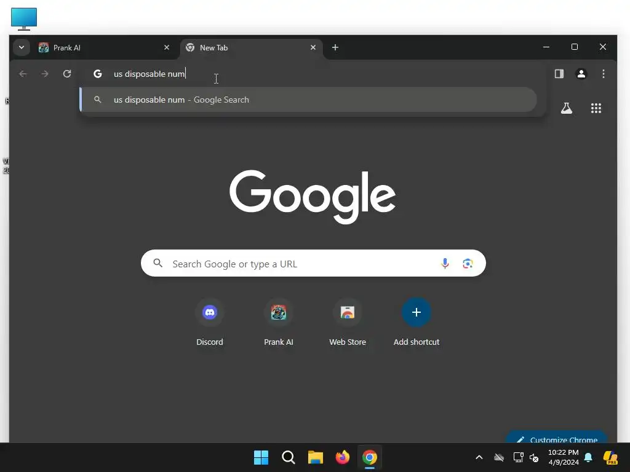The image size is (630, 472).
Task: Close the Prank AI tab
Action: tap(166, 47)
